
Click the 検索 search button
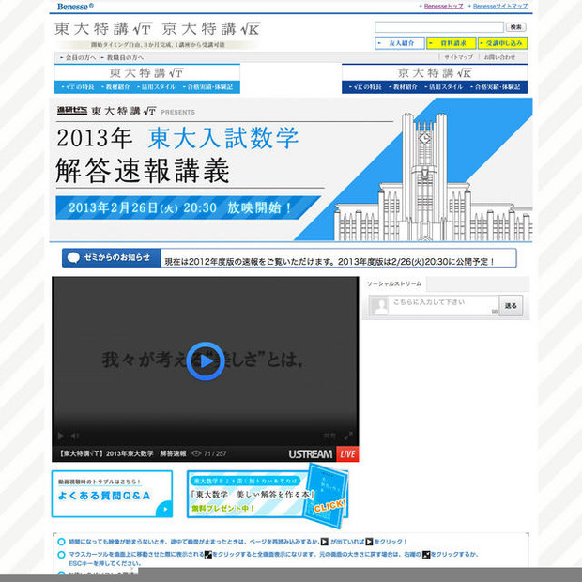coord(516,27)
